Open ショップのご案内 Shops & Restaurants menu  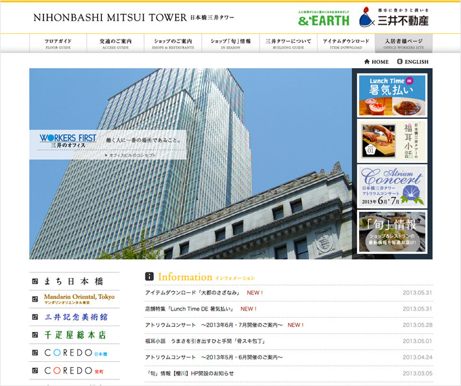173,44
